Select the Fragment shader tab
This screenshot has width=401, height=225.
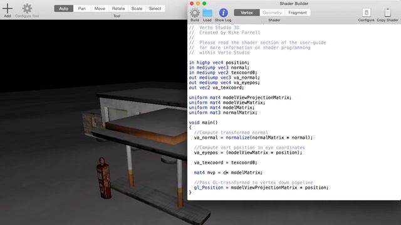tap(298, 12)
